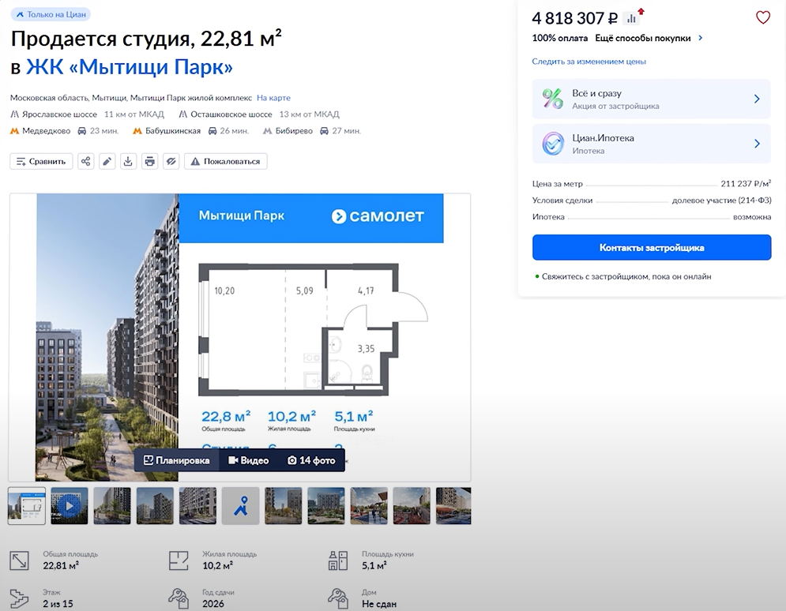Select the video thumbnail with play icon
Image resolution: width=786 pixels, height=611 pixels.
pyautogui.click(x=70, y=506)
